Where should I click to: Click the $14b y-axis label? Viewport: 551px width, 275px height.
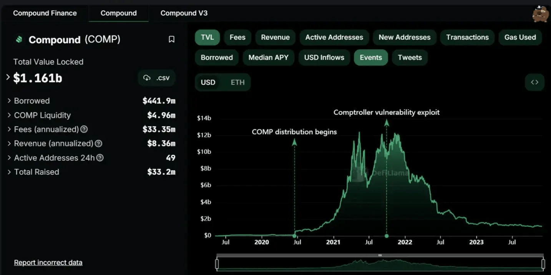204,118
